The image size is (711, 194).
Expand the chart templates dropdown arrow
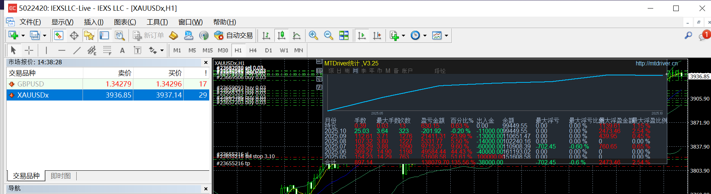446,36
